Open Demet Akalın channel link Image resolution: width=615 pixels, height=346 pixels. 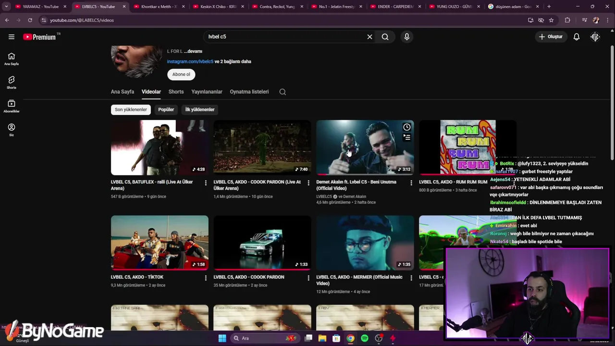click(x=355, y=197)
